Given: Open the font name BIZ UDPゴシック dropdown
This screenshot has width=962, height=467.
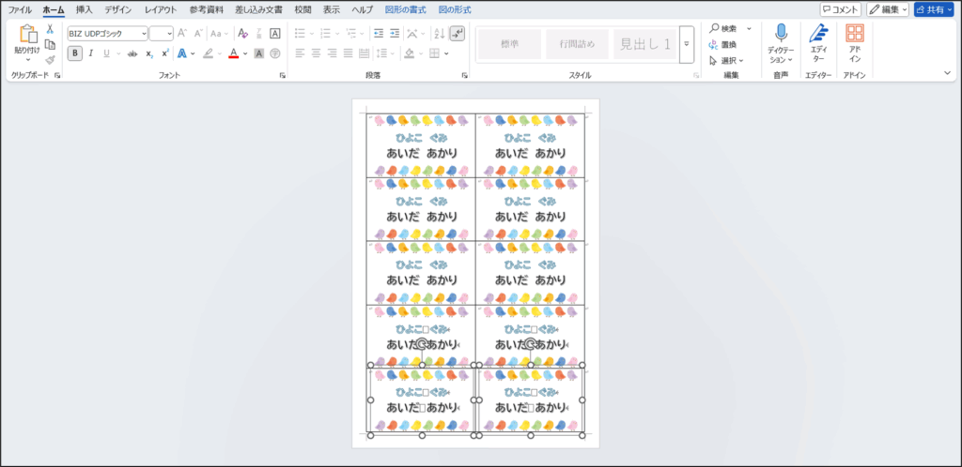Looking at the screenshot, I should pyautogui.click(x=144, y=34).
